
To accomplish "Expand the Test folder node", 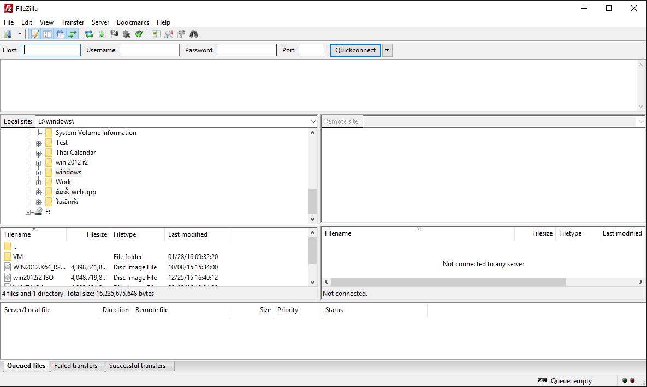I will pyautogui.click(x=38, y=143).
